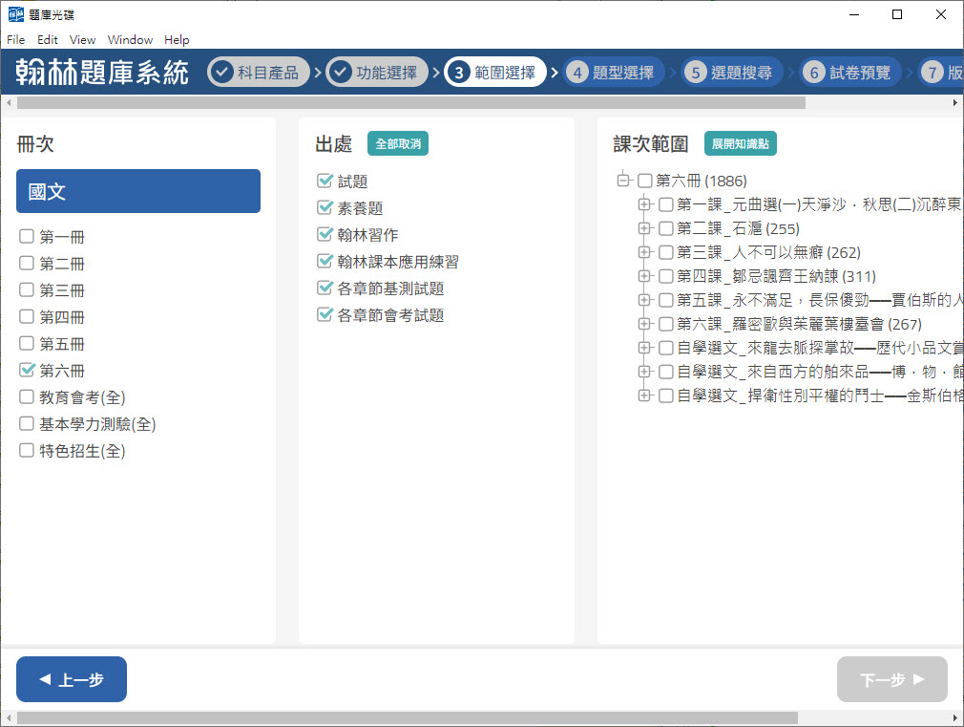Jump to step 6 試卷預覽

850,72
